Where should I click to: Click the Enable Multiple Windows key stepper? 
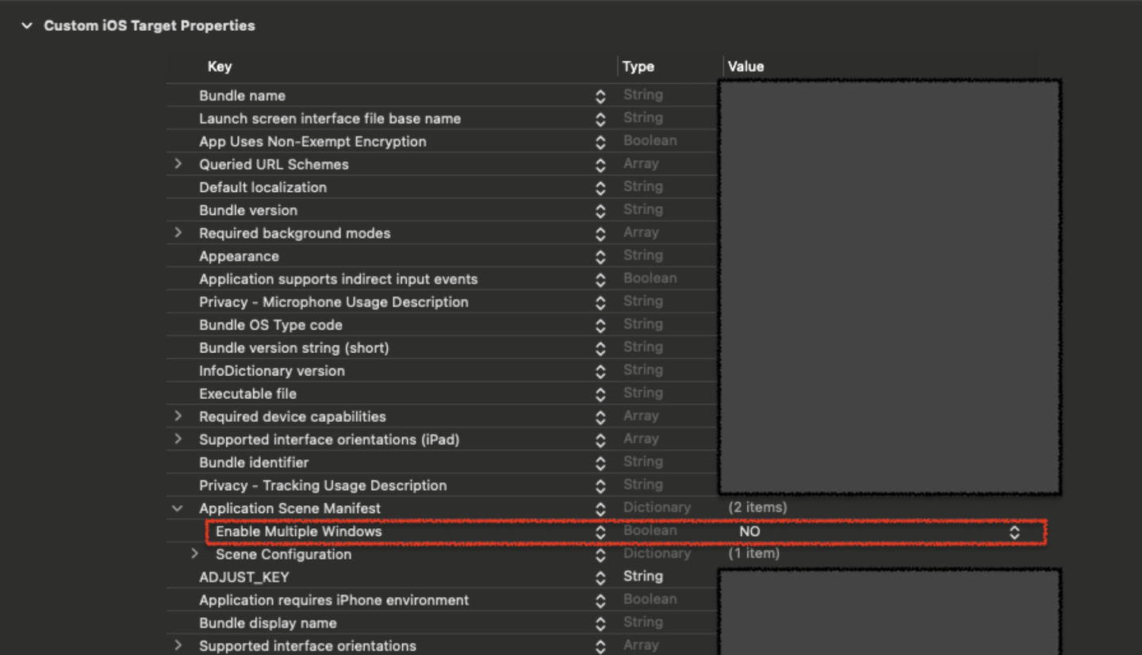pos(600,532)
